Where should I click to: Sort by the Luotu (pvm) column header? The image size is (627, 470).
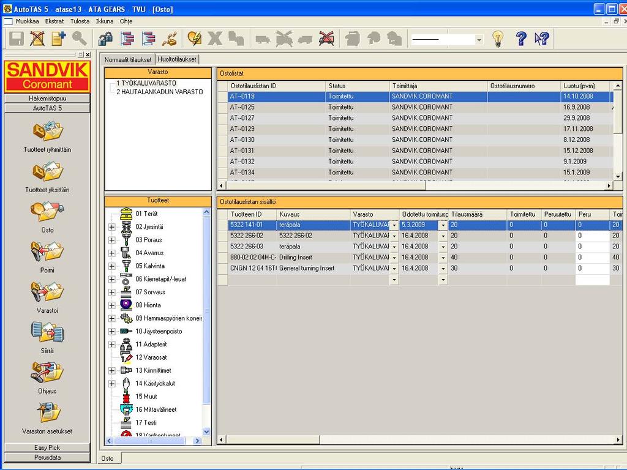[585, 86]
